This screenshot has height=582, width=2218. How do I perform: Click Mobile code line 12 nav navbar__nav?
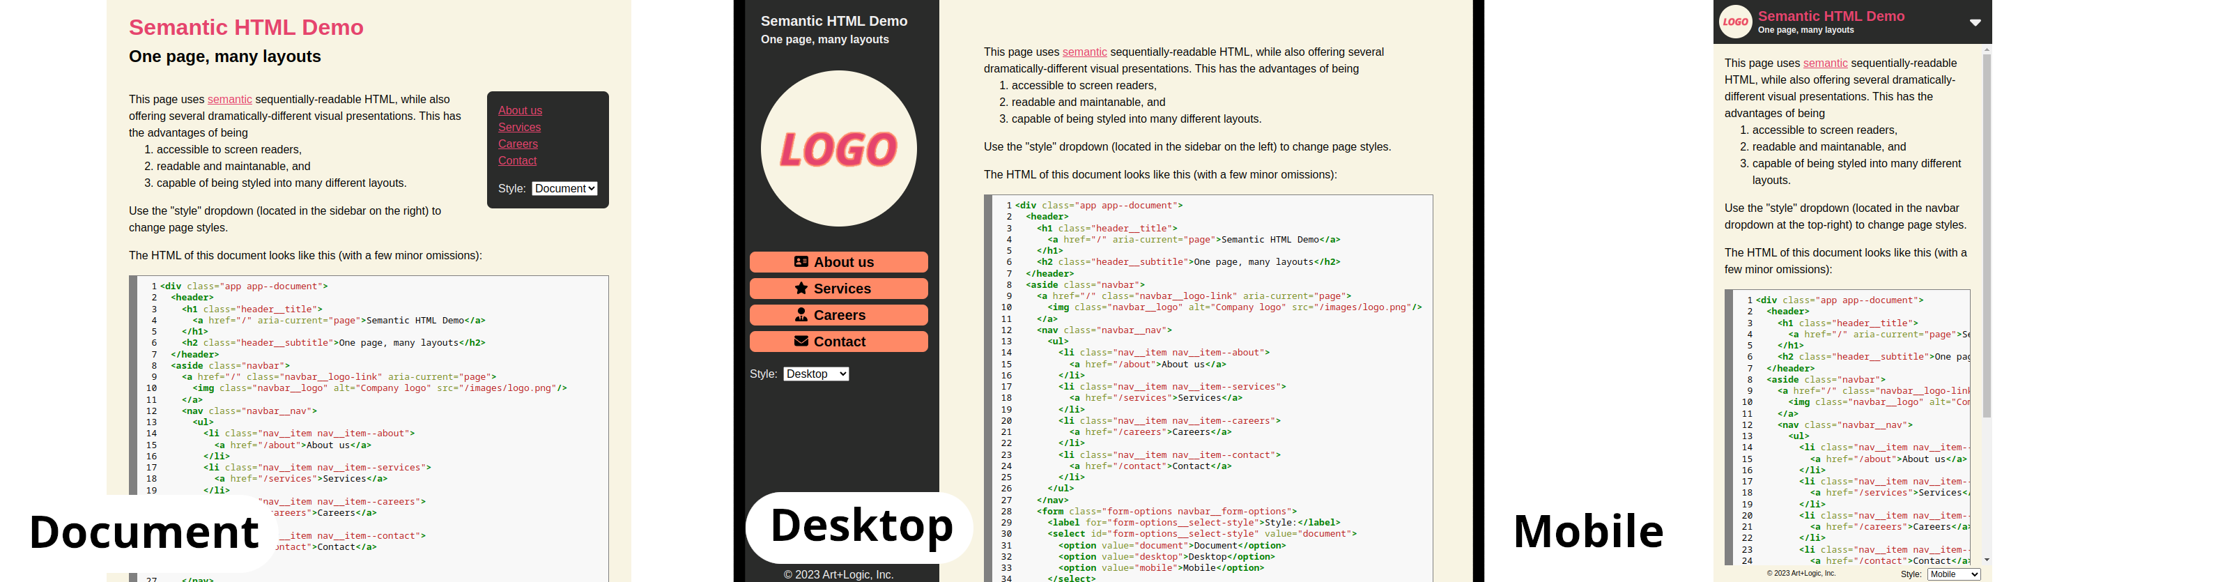pyautogui.click(x=1845, y=424)
